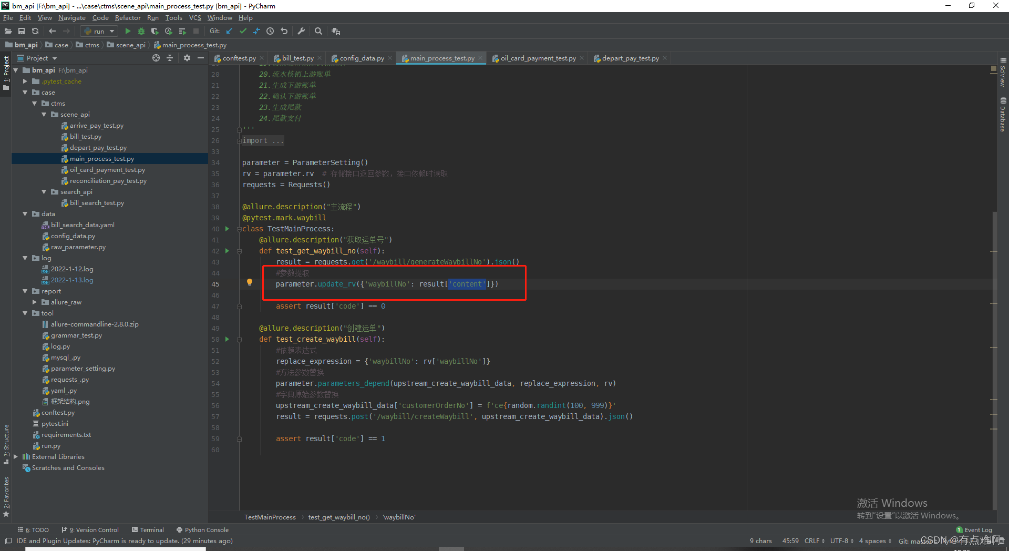Collapse the bm_api root folder
The image size is (1009, 551).
[x=16, y=70]
